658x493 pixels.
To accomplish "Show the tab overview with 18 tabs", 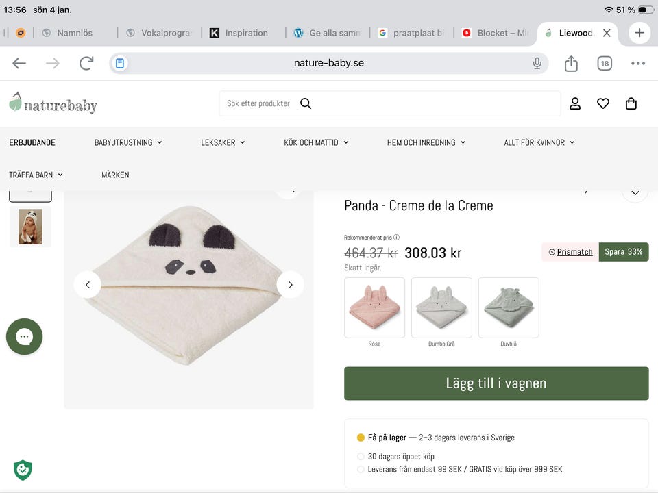I will (x=604, y=64).
